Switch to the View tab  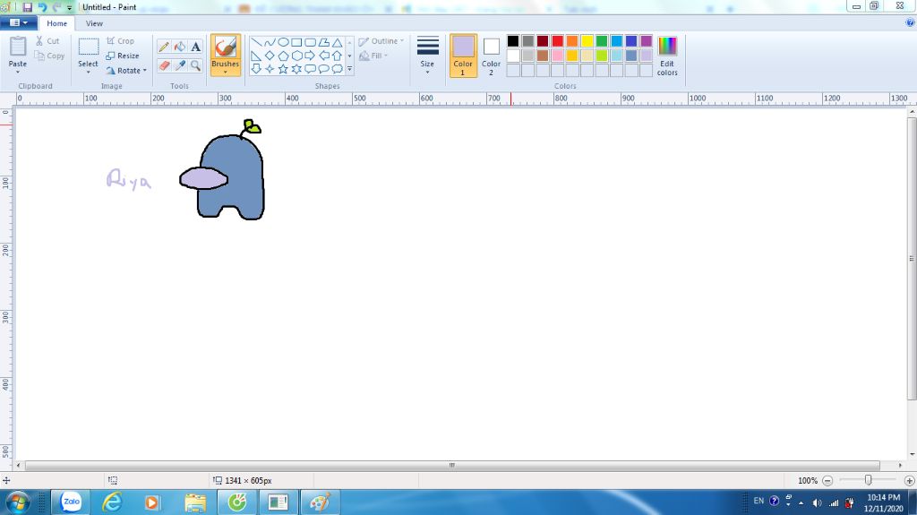coord(94,23)
